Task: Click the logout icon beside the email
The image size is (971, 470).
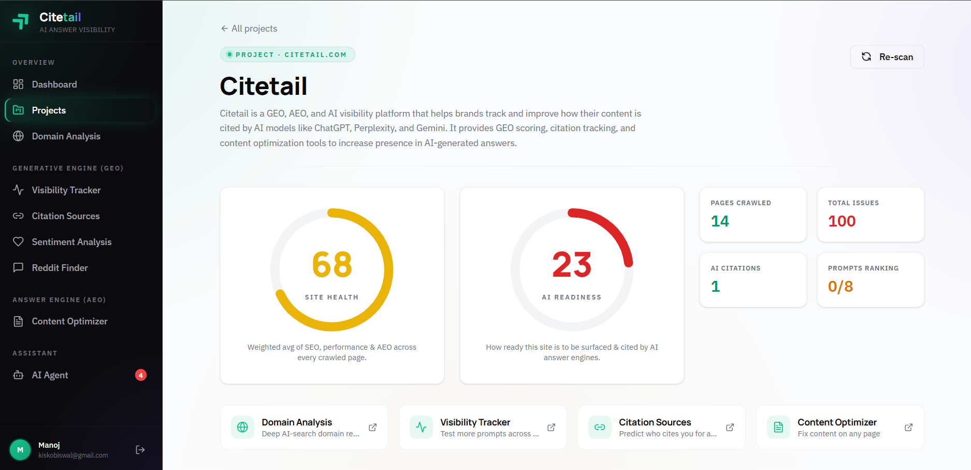Action: [140, 450]
